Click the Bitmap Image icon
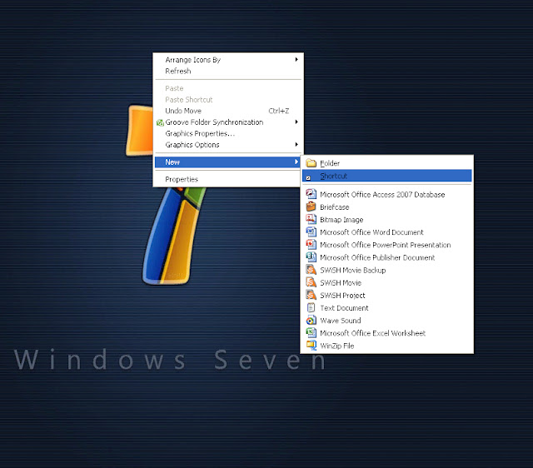Viewport: 533px width, 468px height. pos(311,219)
